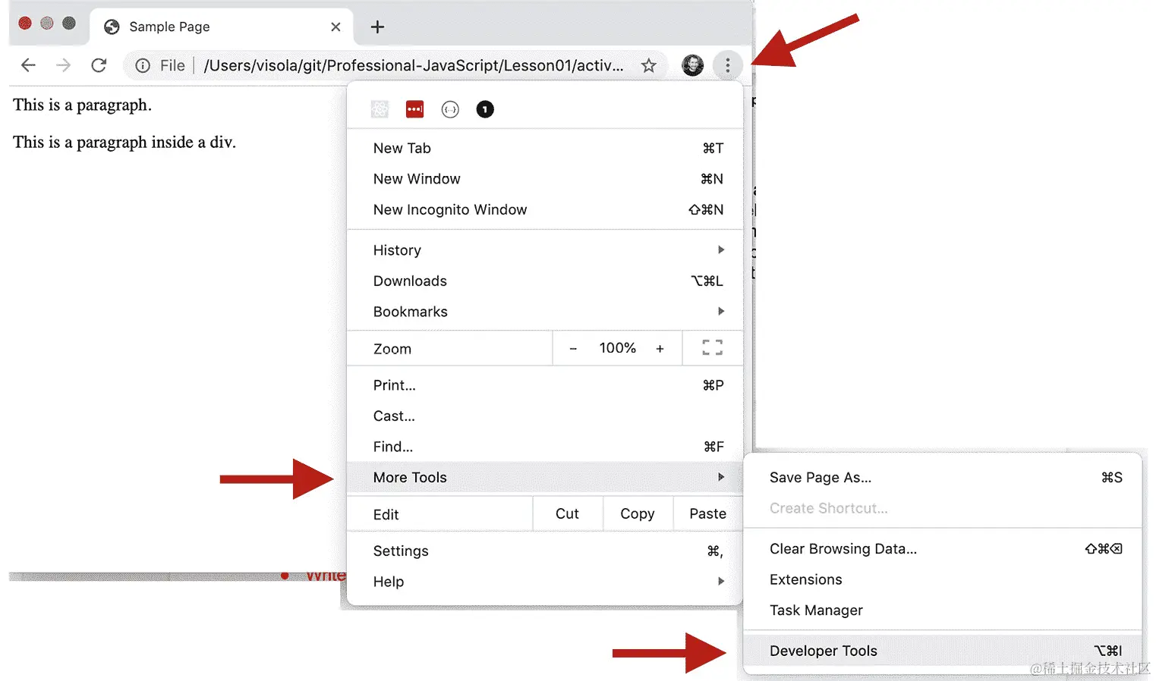Toggle the bookmark star
Viewport: 1156px width, 681px height.
pos(649,65)
